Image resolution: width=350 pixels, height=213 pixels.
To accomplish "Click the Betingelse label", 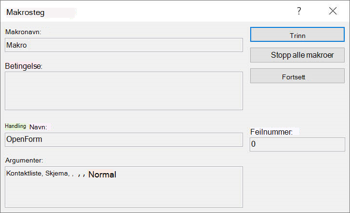I will coord(24,66).
